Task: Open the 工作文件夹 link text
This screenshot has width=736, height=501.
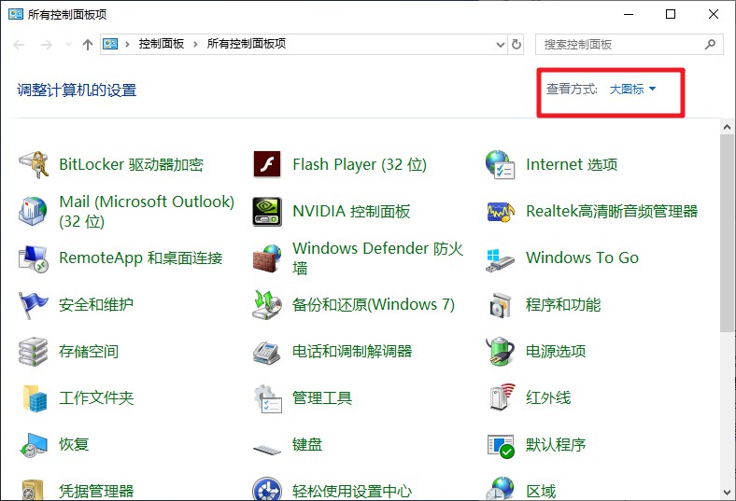Action: pyautogui.click(x=96, y=397)
